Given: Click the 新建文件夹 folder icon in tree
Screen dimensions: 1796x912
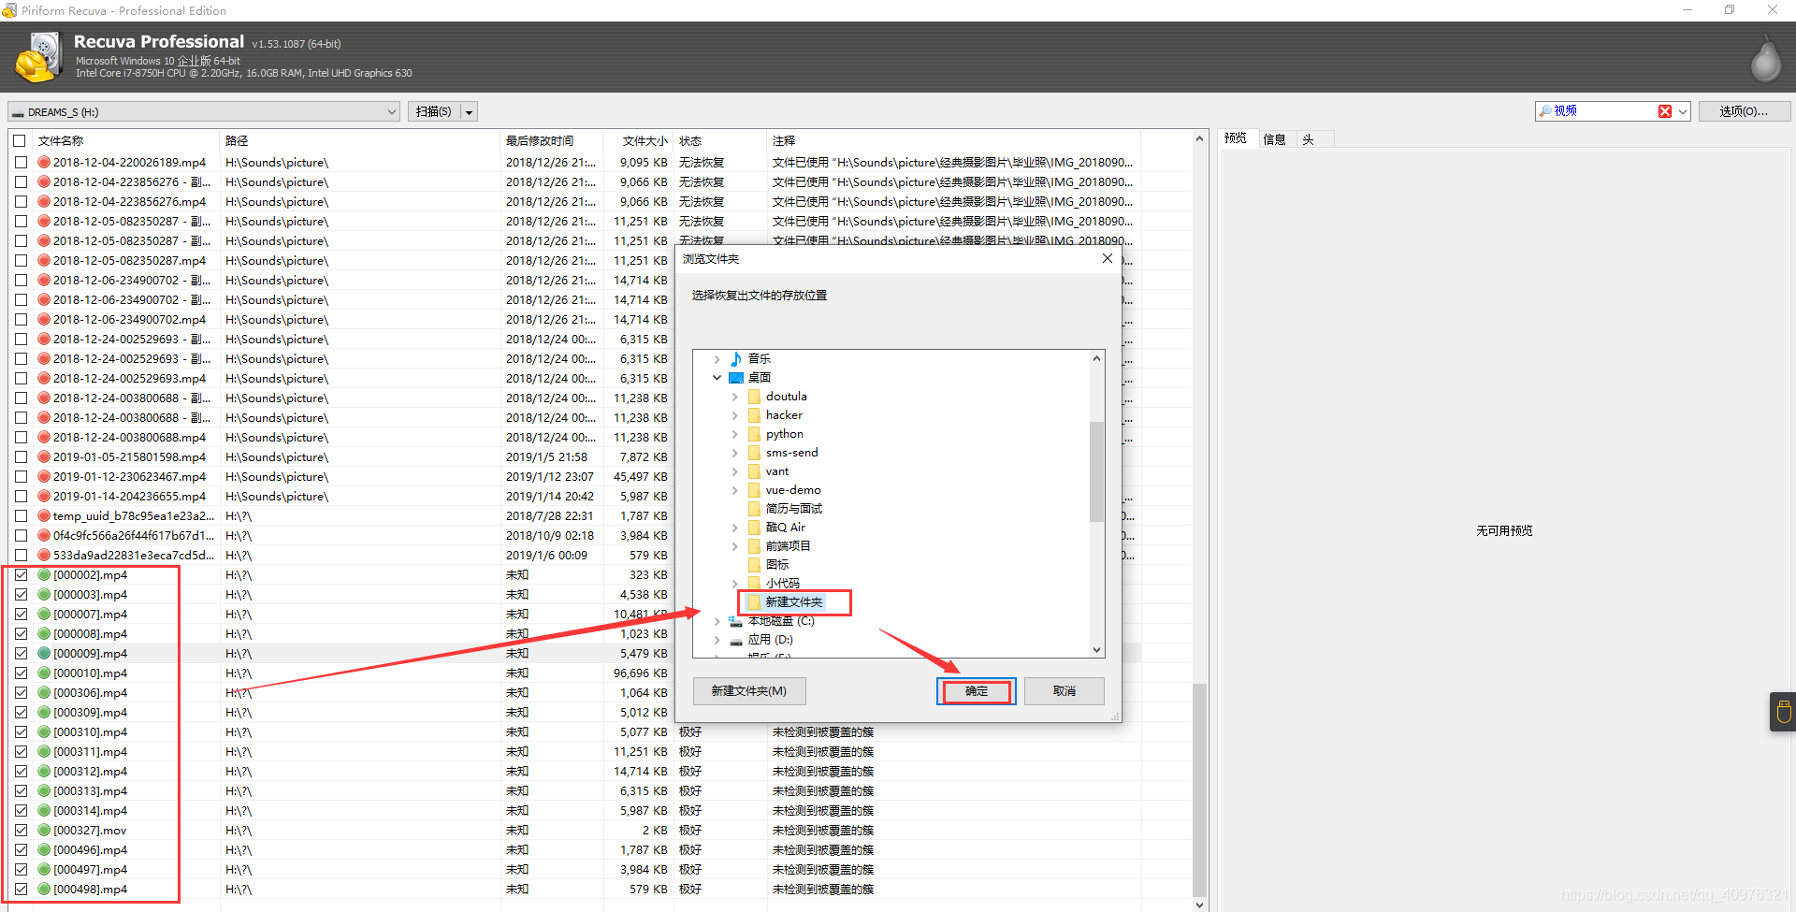Looking at the screenshot, I should [x=754, y=602].
